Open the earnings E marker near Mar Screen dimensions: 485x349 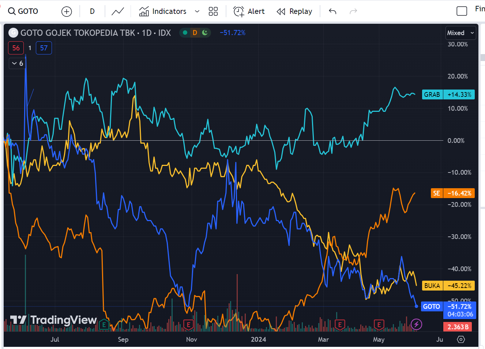(340, 325)
